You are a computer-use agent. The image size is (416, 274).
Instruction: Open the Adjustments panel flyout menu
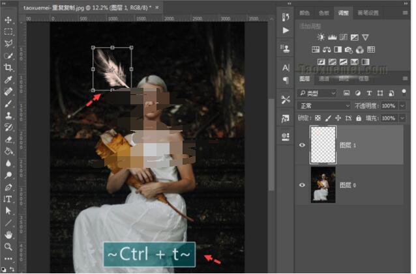coord(405,13)
